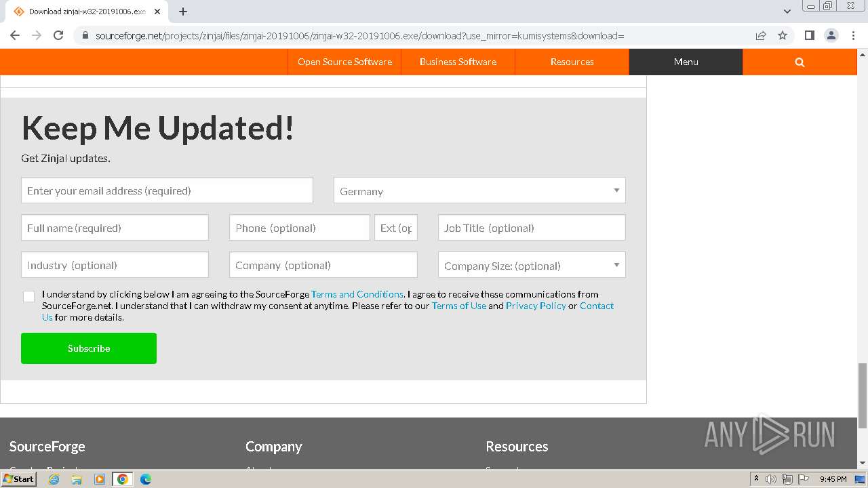
Task: Expand the Company Size dropdown
Action: tap(532, 265)
